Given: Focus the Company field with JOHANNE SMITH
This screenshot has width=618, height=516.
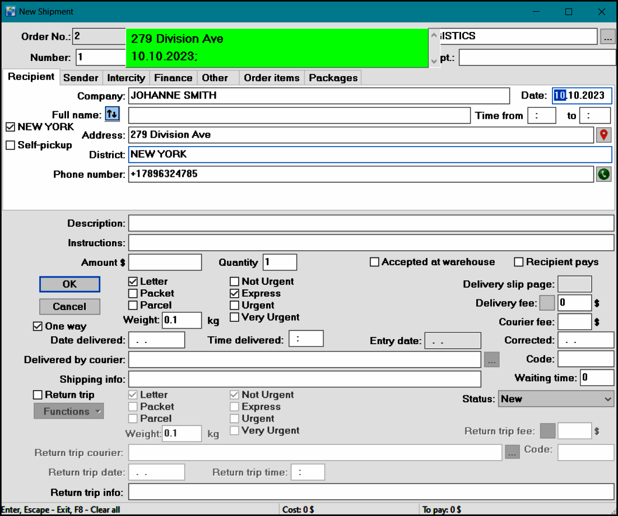Looking at the screenshot, I should click(319, 96).
